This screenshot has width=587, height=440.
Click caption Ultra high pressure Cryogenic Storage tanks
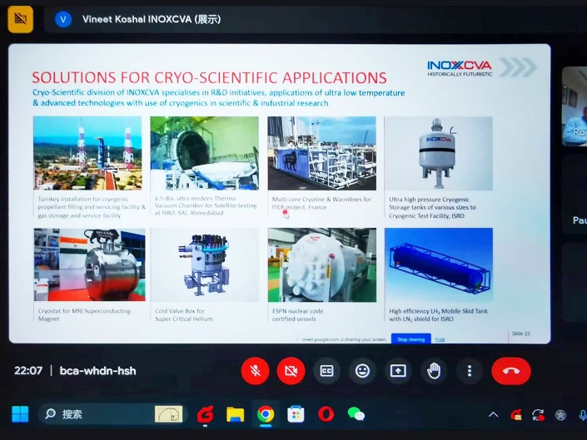pyautogui.click(x=432, y=207)
